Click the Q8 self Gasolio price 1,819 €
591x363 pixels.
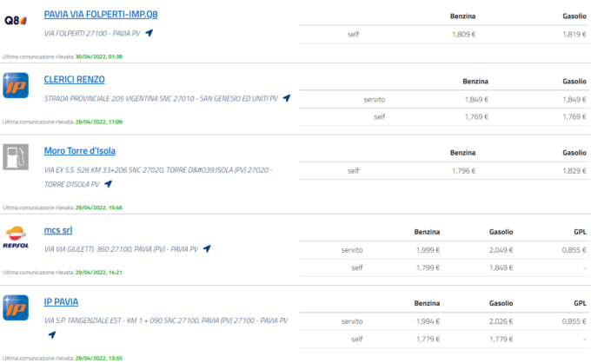[x=574, y=34]
